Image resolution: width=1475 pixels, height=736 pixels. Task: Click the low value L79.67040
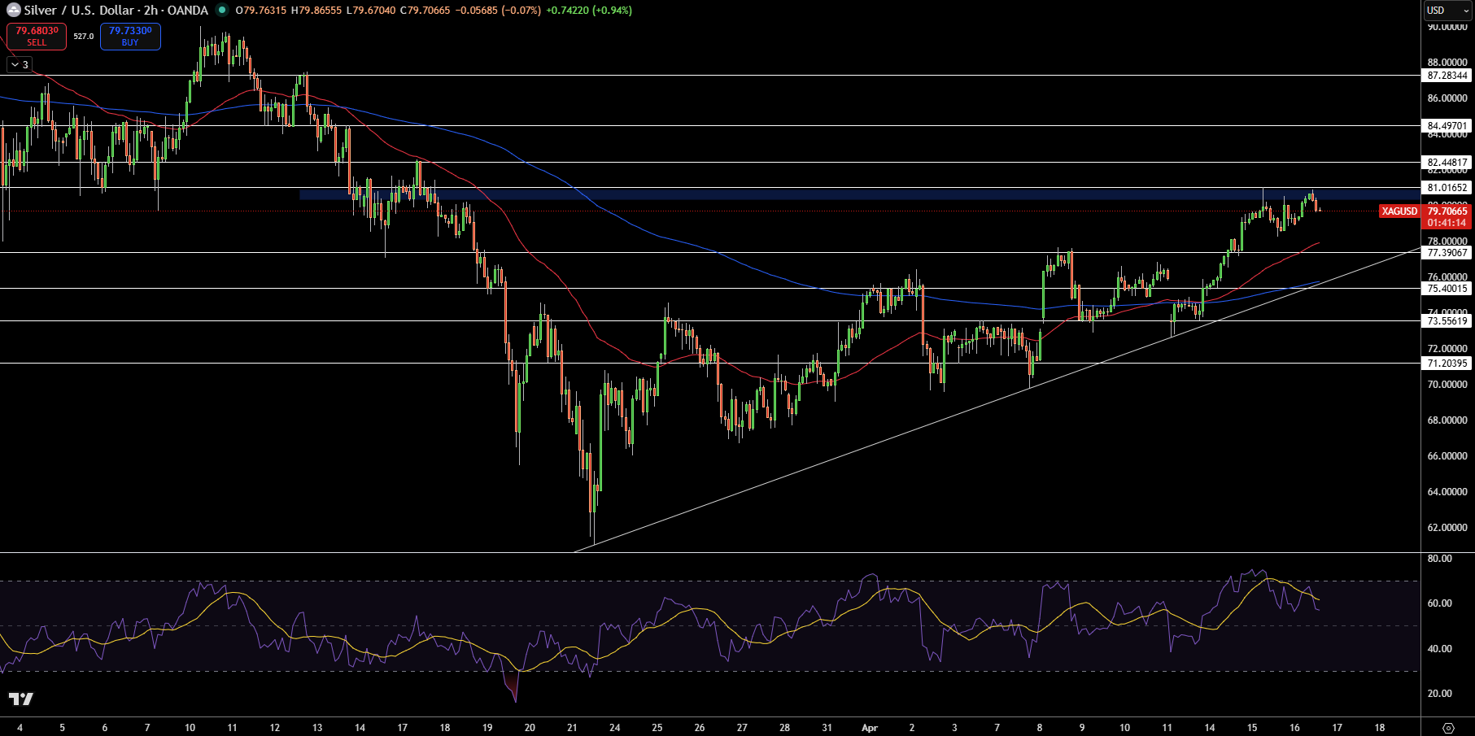[371, 11]
